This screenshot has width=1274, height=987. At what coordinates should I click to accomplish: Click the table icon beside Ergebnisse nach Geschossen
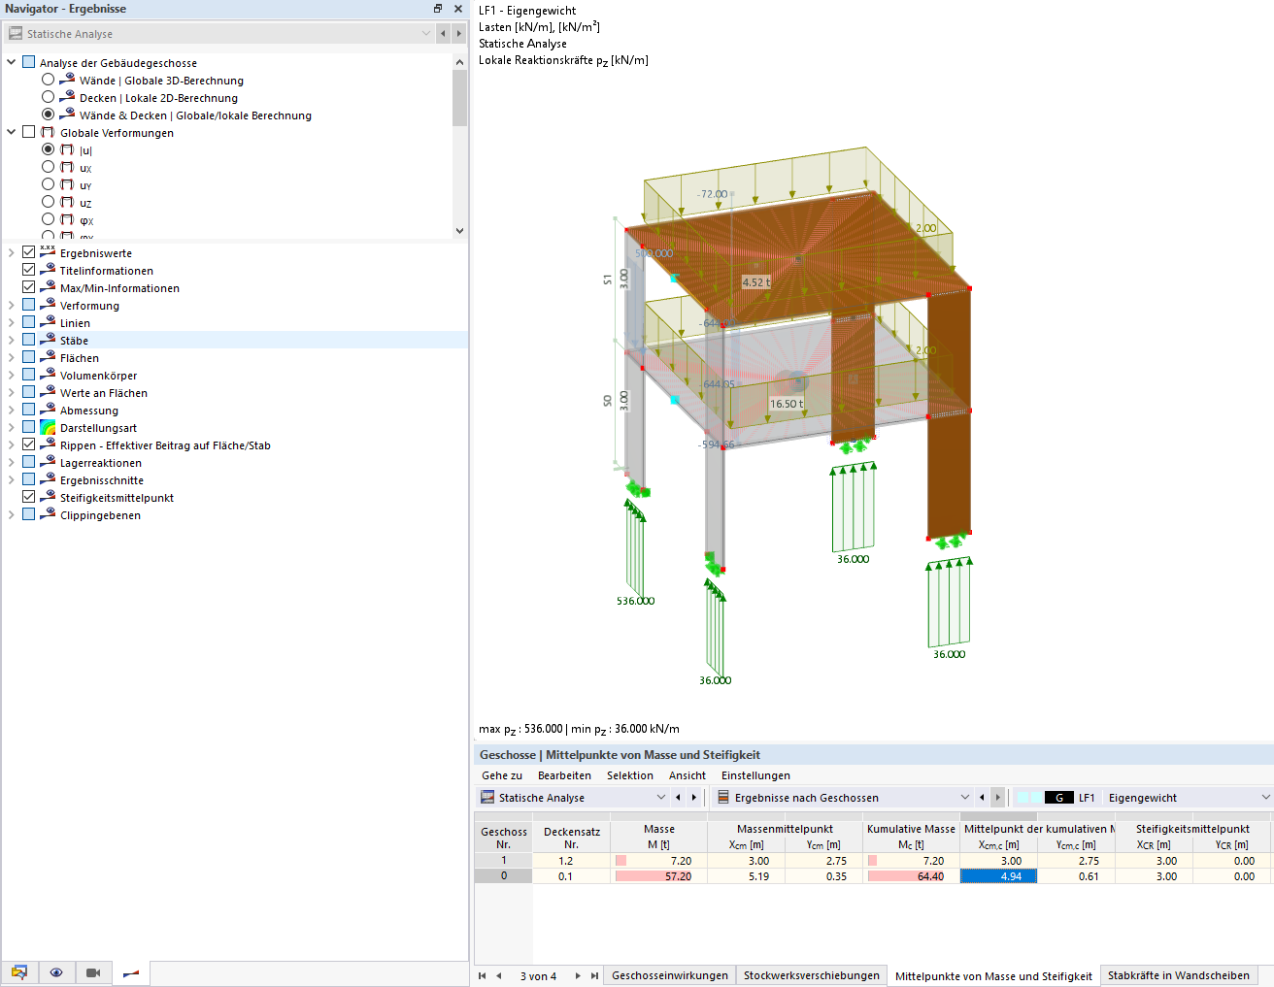coord(722,797)
